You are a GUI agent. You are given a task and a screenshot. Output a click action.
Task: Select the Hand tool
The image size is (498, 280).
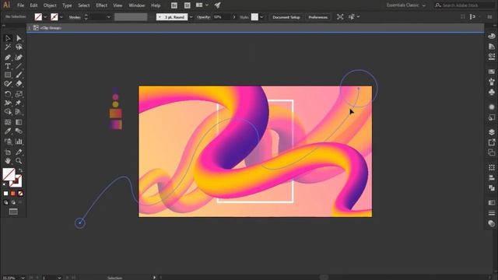tap(8, 161)
